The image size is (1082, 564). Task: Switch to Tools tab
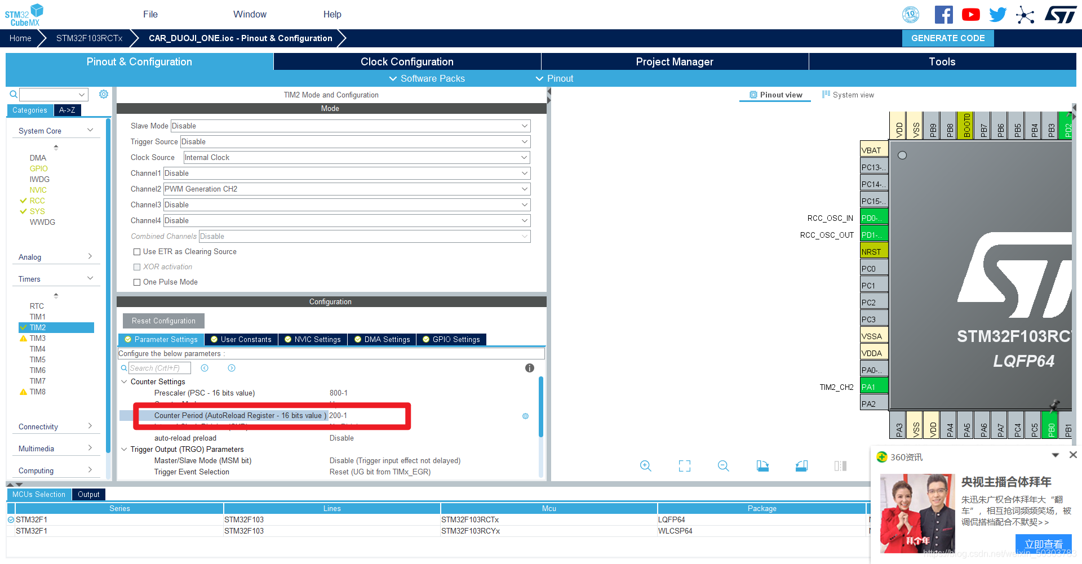coord(942,61)
